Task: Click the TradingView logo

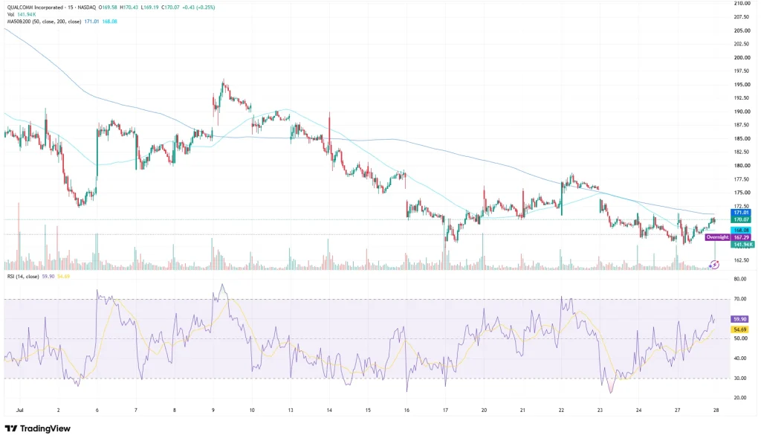Action: 37,428
